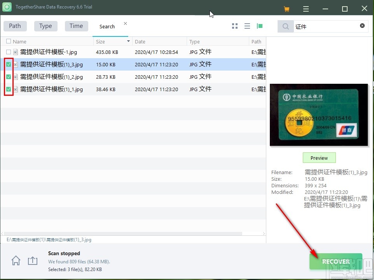Open the shopping cart to purchase
Image resolution: width=374 pixels, height=280 pixels.
click(286, 8)
